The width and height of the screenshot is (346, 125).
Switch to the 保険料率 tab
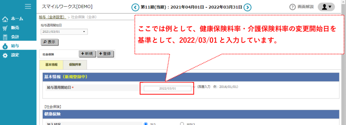click(x=75, y=65)
